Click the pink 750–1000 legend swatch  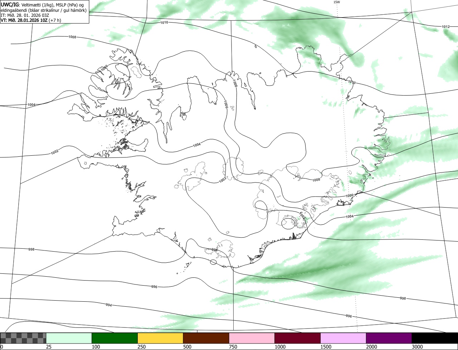[252, 338]
